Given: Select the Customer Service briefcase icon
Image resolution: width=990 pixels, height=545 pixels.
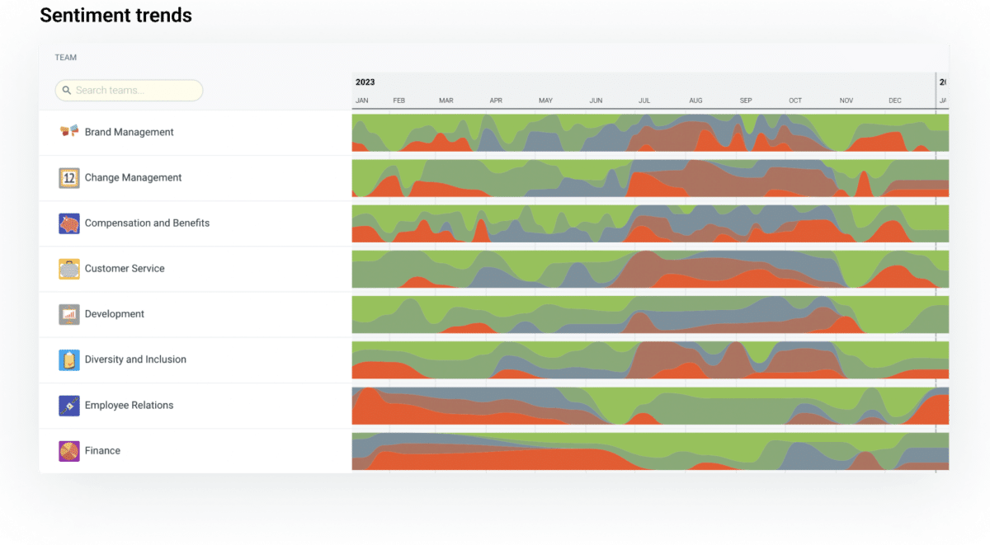Looking at the screenshot, I should 69,268.
